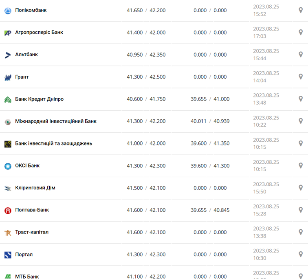
Task: Click the Грант bank logo icon
Action: (8, 77)
